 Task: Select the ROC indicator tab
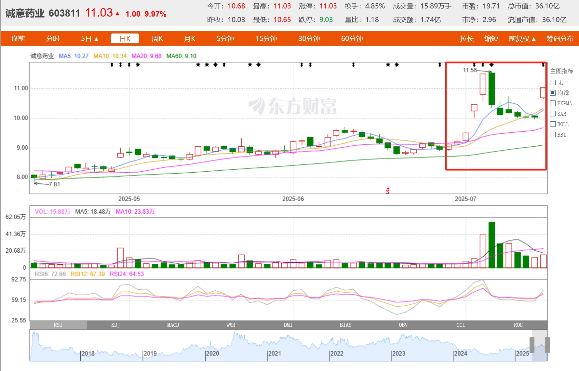pos(518,325)
